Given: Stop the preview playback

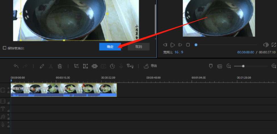Looking at the screenshot, I should (188, 45).
